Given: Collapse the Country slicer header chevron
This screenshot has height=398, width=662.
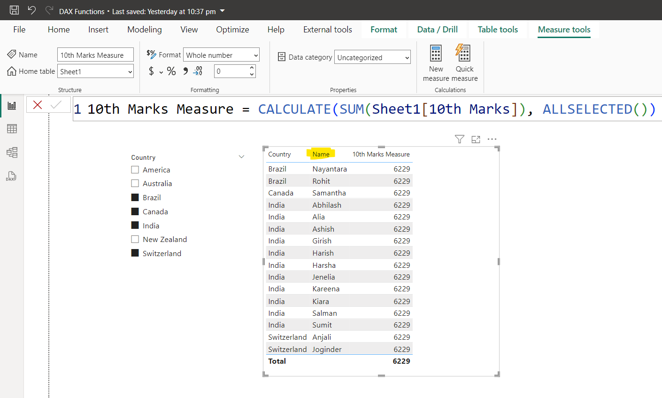Looking at the screenshot, I should pyautogui.click(x=241, y=156).
